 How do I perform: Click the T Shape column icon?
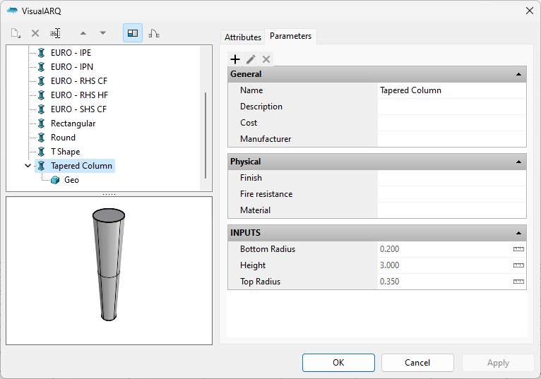click(x=42, y=152)
